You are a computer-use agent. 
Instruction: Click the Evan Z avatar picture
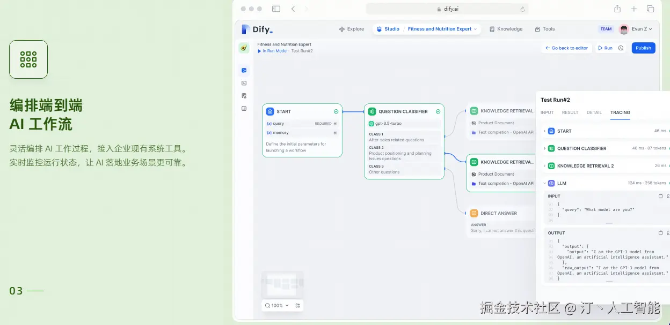click(x=624, y=29)
